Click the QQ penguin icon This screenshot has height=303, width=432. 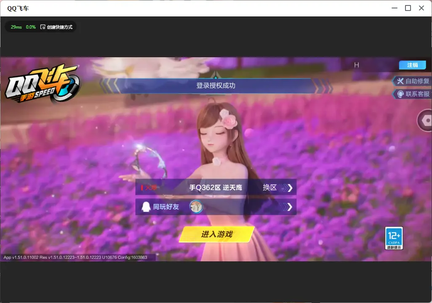tap(146, 207)
